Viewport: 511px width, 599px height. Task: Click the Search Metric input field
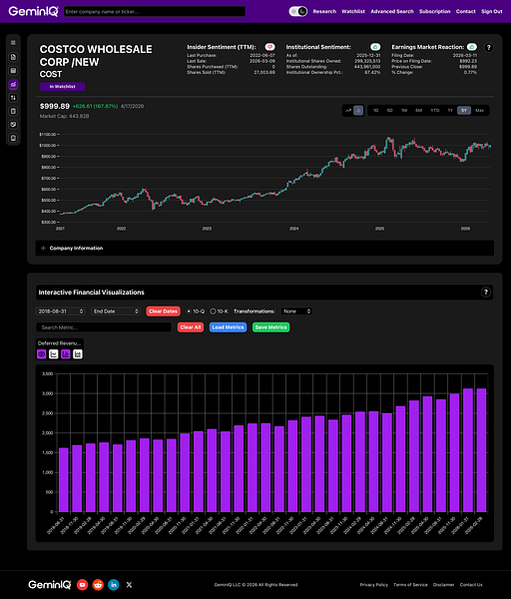coord(104,327)
